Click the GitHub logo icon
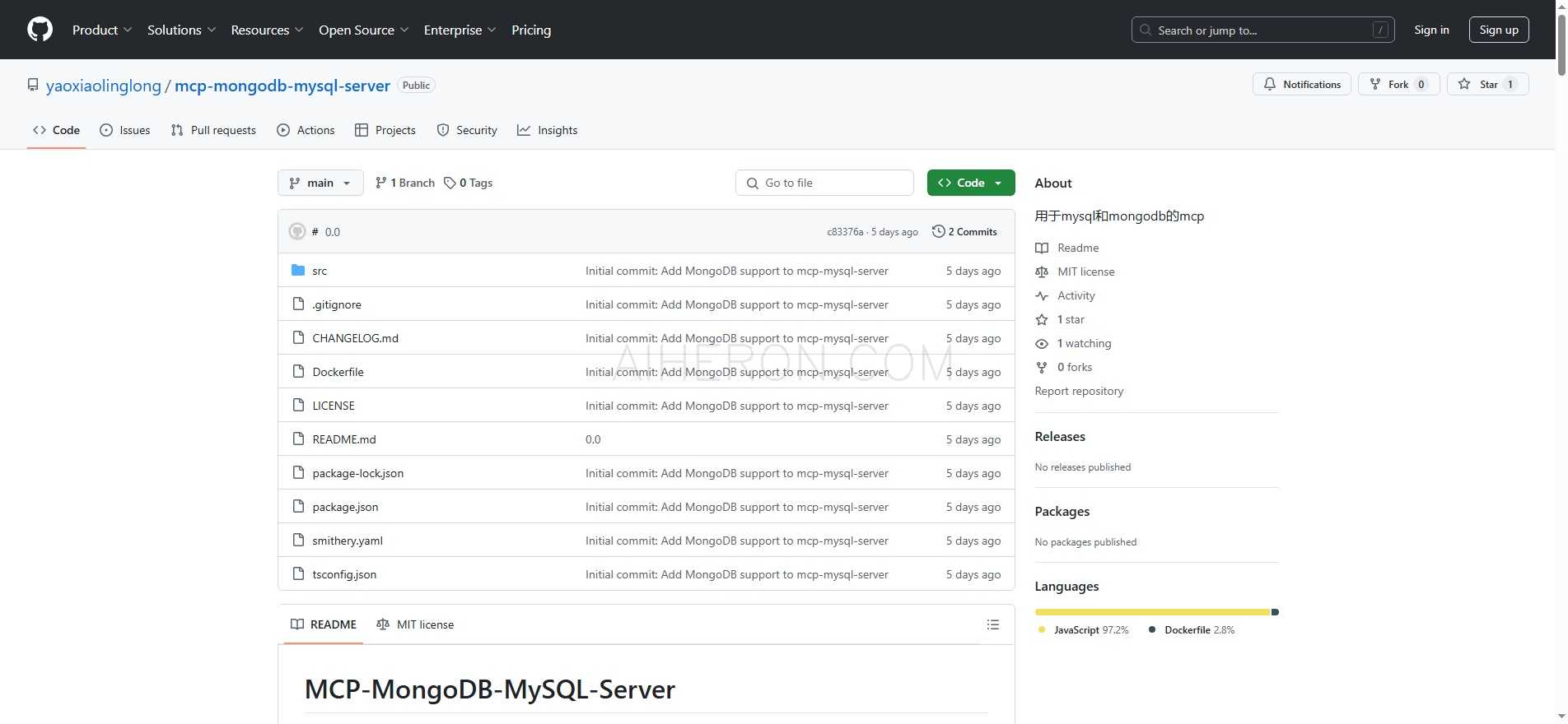The image size is (1568, 724). click(x=40, y=30)
